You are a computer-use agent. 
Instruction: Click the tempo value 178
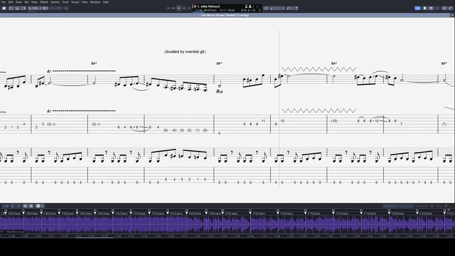[253, 10]
